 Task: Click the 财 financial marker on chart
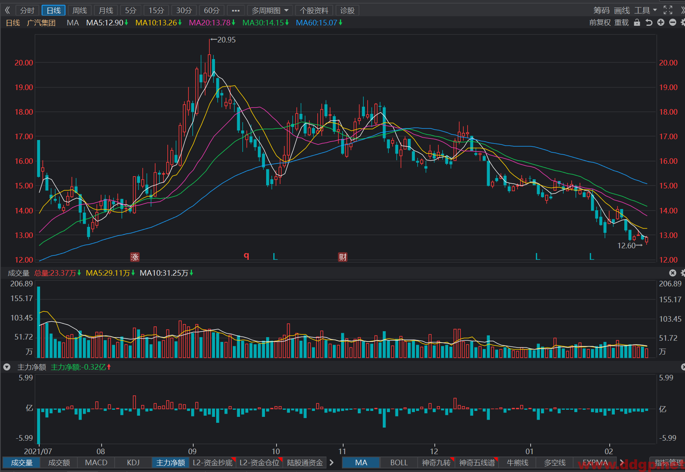343,257
